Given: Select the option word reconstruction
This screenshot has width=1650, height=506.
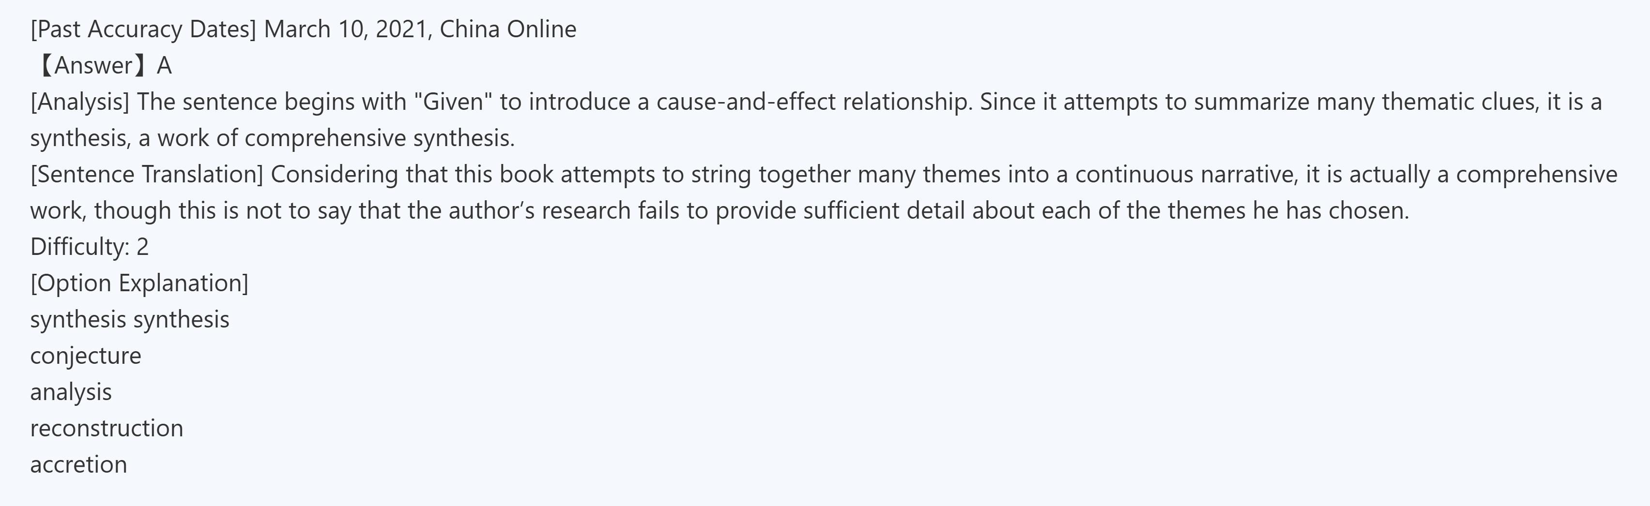Looking at the screenshot, I should (x=107, y=429).
